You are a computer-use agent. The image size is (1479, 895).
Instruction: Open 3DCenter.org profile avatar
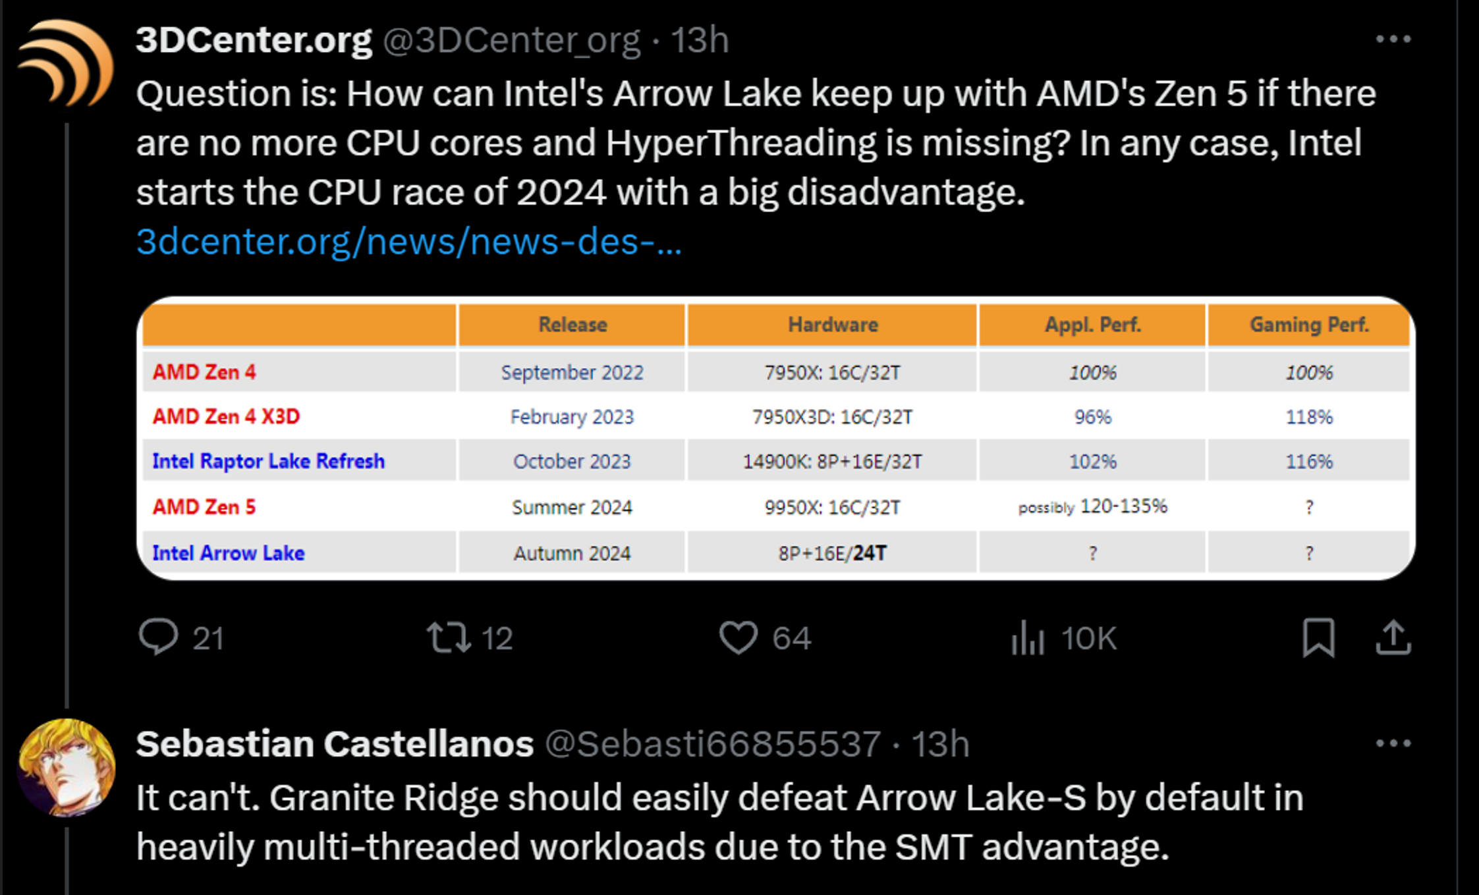66,63
